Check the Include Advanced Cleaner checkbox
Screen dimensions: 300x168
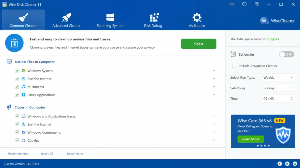tap(234, 66)
